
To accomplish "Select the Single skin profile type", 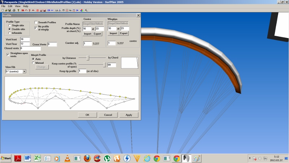I will pyautogui.click(x=10, y=25).
